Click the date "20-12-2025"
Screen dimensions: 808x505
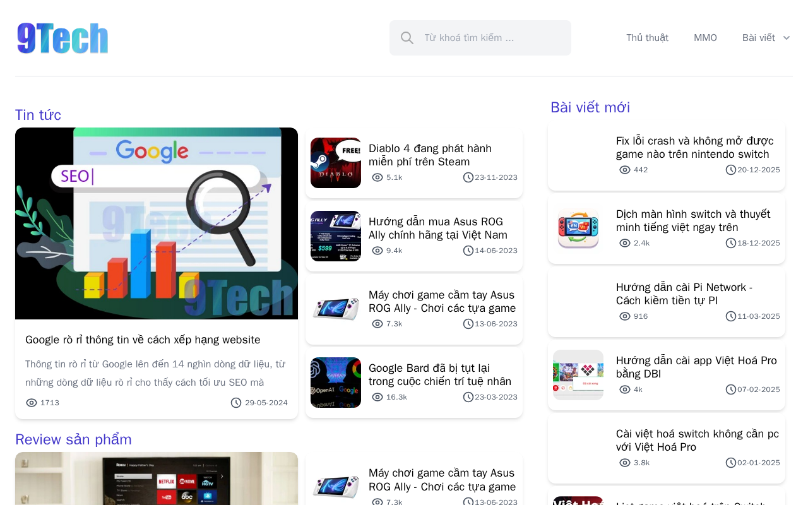(759, 170)
